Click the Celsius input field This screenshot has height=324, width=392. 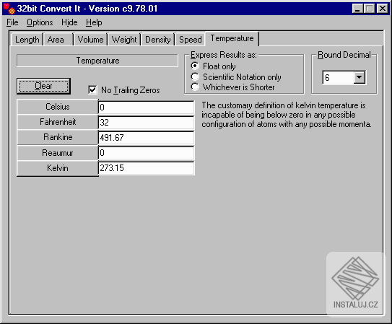click(x=147, y=108)
